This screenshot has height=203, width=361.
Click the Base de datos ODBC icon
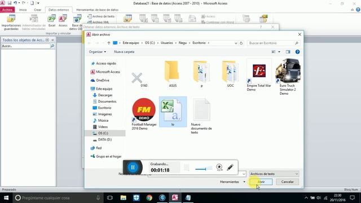76,23
